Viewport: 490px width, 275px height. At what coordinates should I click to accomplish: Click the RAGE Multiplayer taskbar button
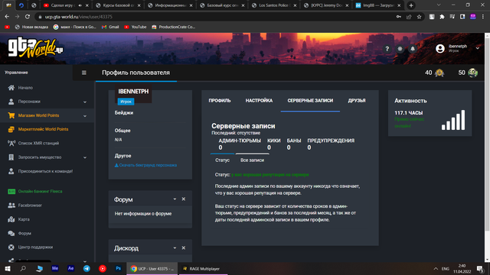click(202, 268)
